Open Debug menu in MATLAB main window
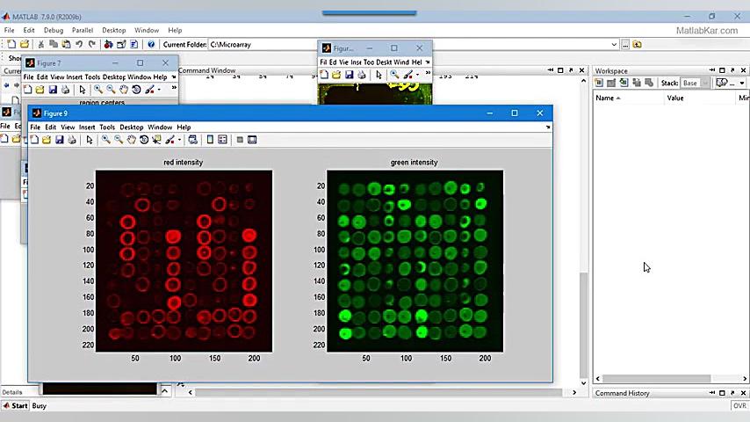This screenshot has height=422, width=750. pos(54,30)
